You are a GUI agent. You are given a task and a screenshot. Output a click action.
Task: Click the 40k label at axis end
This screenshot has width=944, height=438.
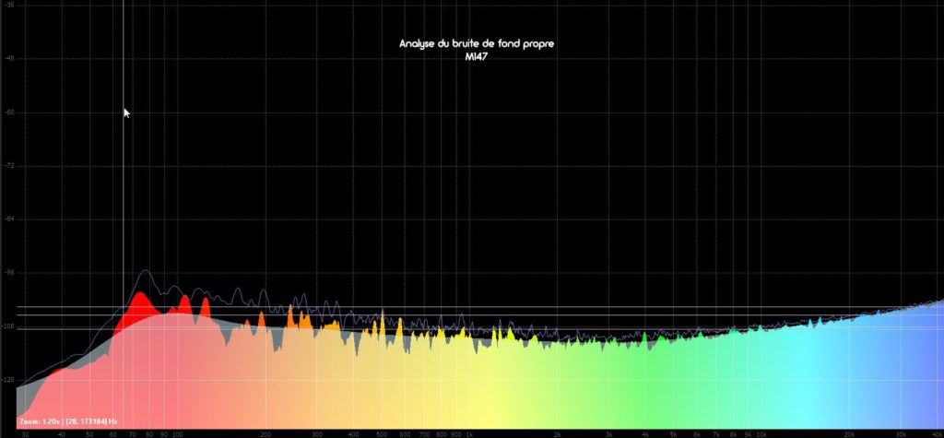(x=937, y=432)
